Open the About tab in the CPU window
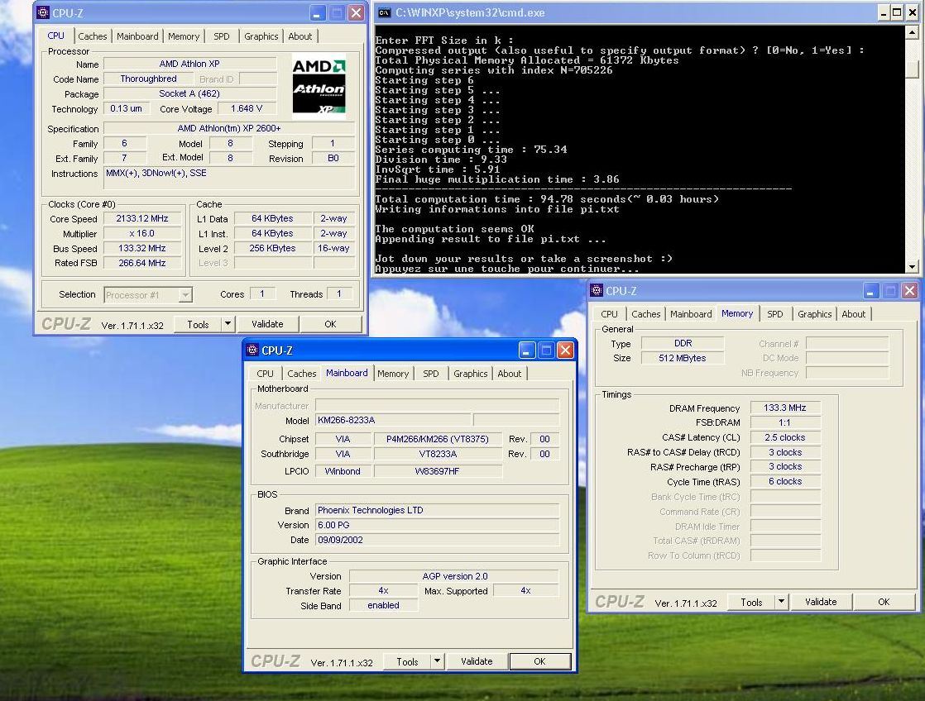Screen dimensions: 925x701 [300, 36]
